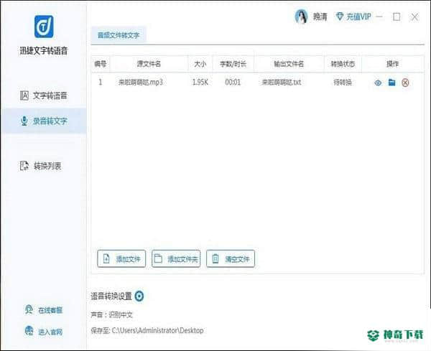Open the 充值VIP recharge link
The width and height of the screenshot is (431, 351).
[x=353, y=17]
